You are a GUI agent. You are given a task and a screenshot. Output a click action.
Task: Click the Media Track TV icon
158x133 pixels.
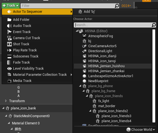9,81
